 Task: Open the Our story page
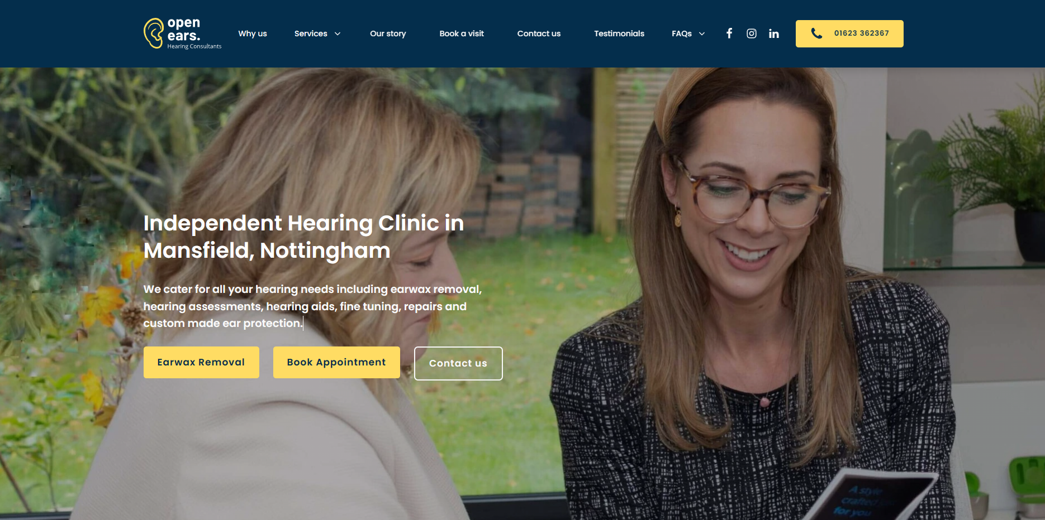[x=388, y=33]
